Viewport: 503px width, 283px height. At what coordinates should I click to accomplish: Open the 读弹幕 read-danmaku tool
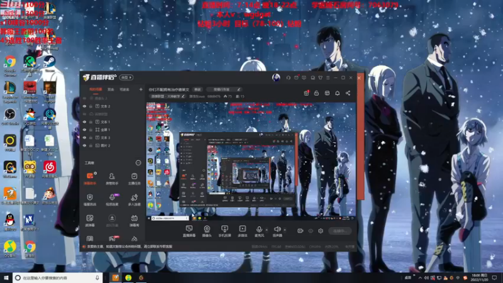pyautogui.click(x=90, y=221)
